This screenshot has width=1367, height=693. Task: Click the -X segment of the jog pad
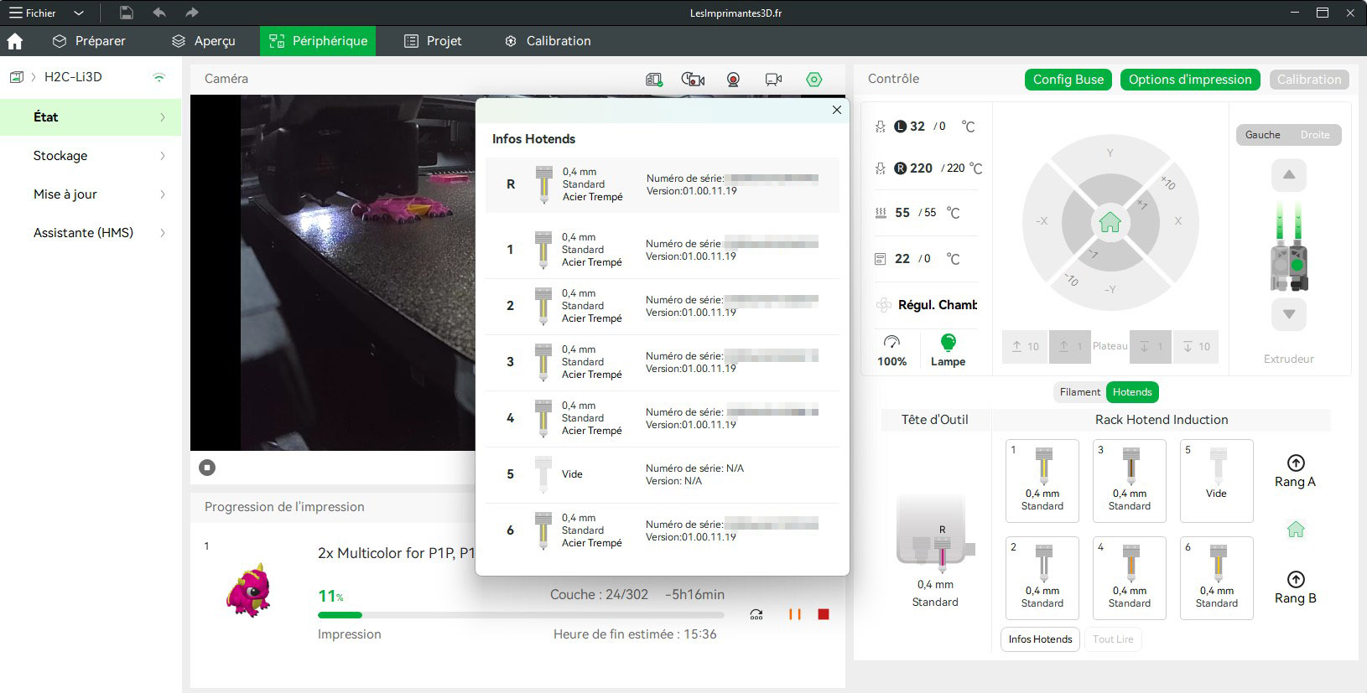[x=1042, y=221]
